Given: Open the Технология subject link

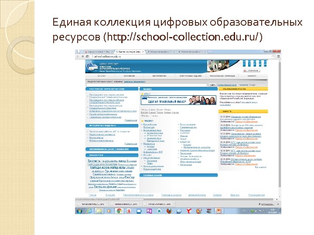Looking at the screenshot, I should (x=186, y=153).
